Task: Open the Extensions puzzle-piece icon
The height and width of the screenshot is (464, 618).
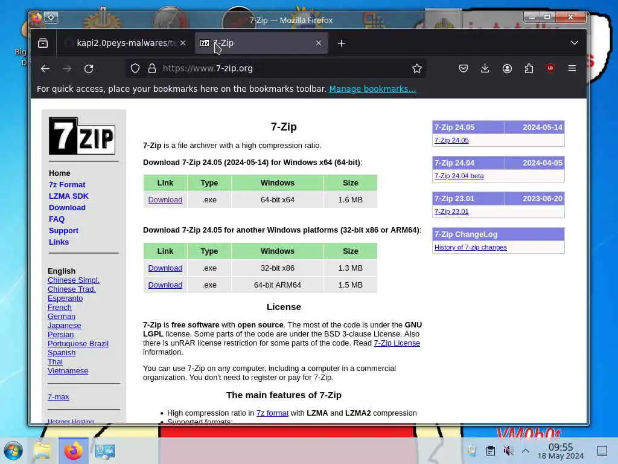Action: click(529, 69)
